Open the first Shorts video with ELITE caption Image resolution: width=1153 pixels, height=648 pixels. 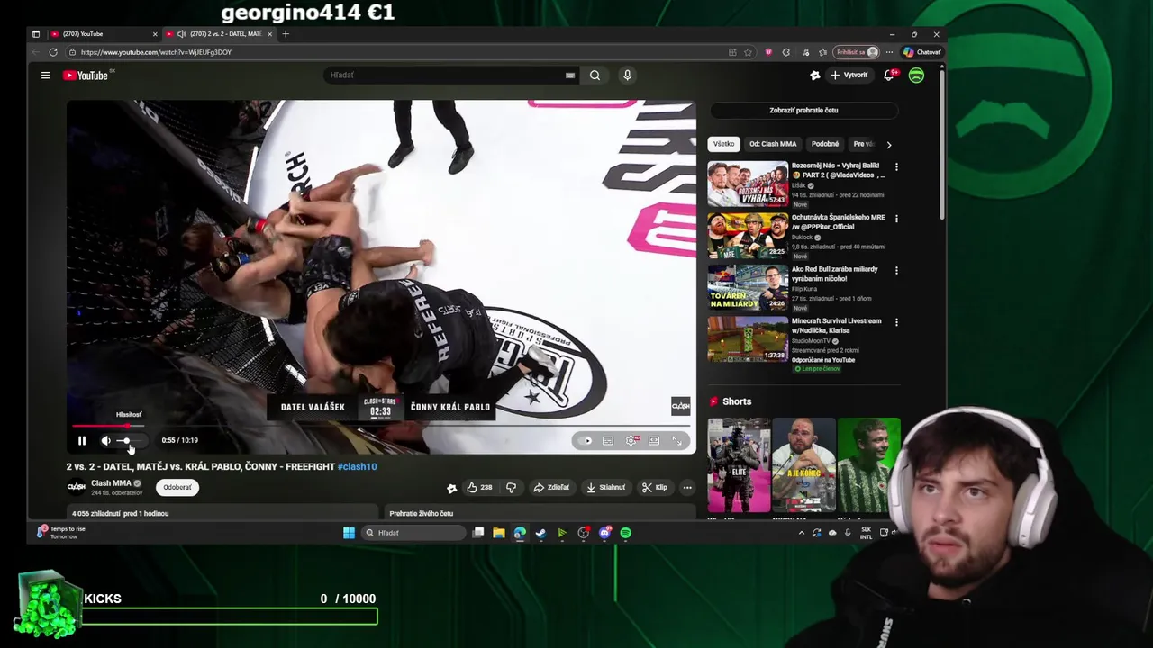pyautogui.click(x=739, y=465)
